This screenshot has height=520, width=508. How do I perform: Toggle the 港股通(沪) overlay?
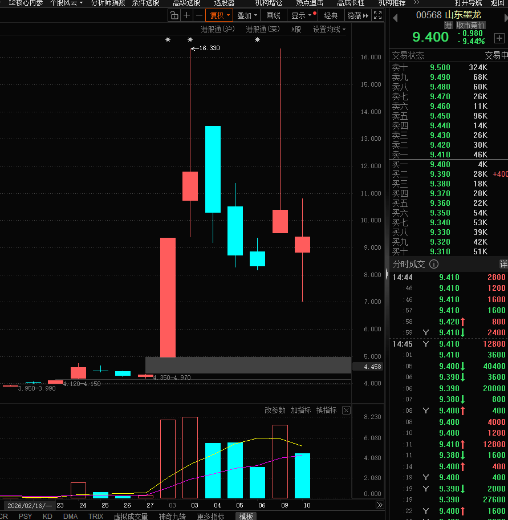(218, 29)
